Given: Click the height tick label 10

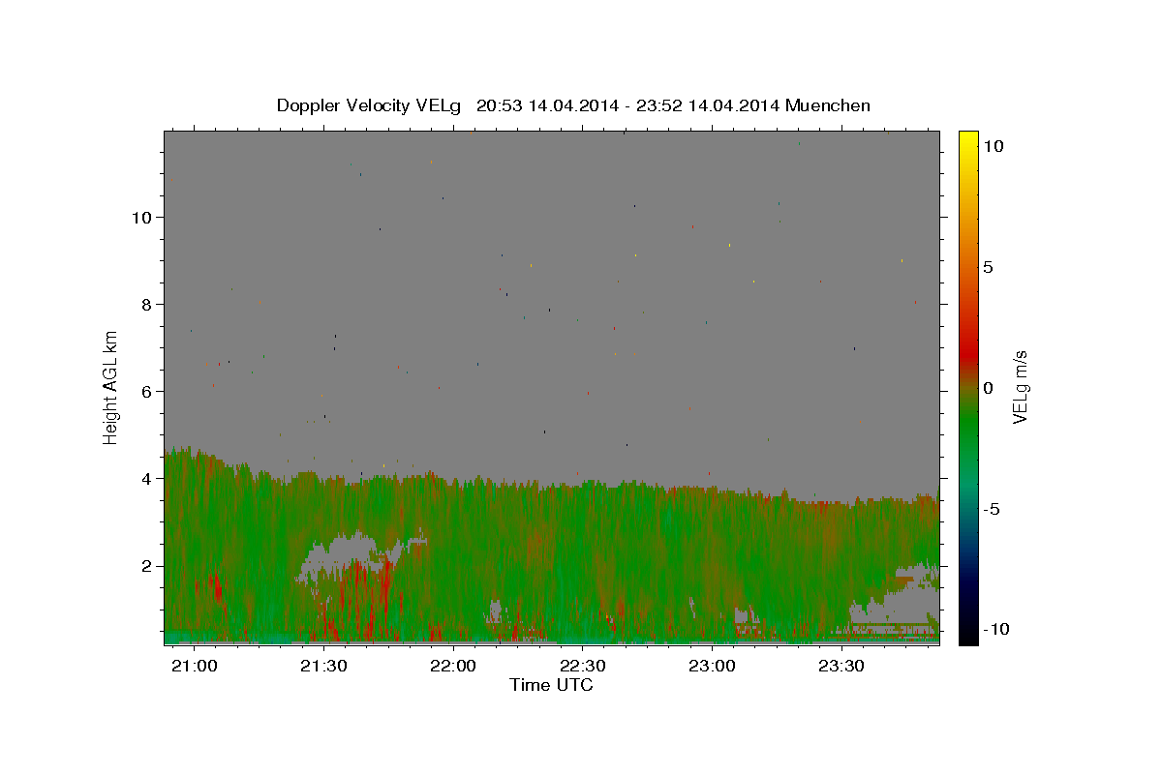Looking at the screenshot, I should point(140,217).
